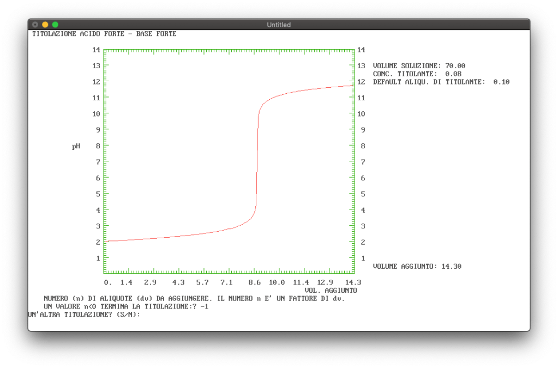Click the steep vertical part of the red curve

[x=256, y=164]
